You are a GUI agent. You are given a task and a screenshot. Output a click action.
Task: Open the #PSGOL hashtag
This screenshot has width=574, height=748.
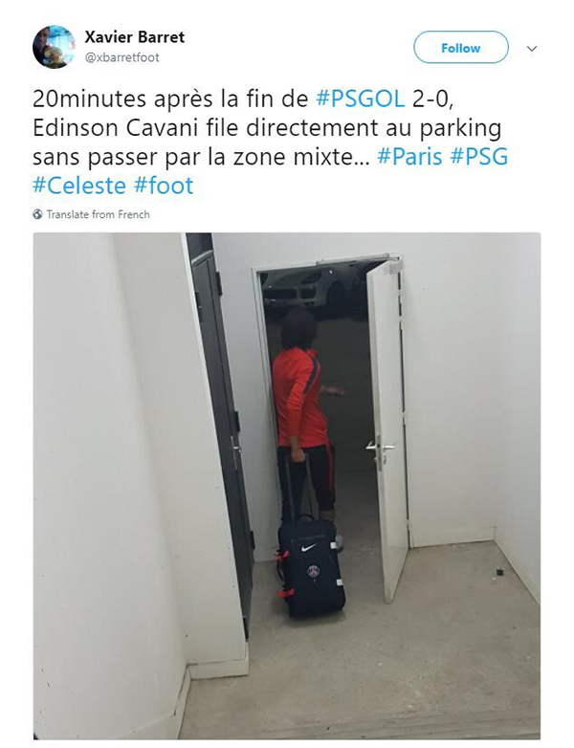point(361,99)
